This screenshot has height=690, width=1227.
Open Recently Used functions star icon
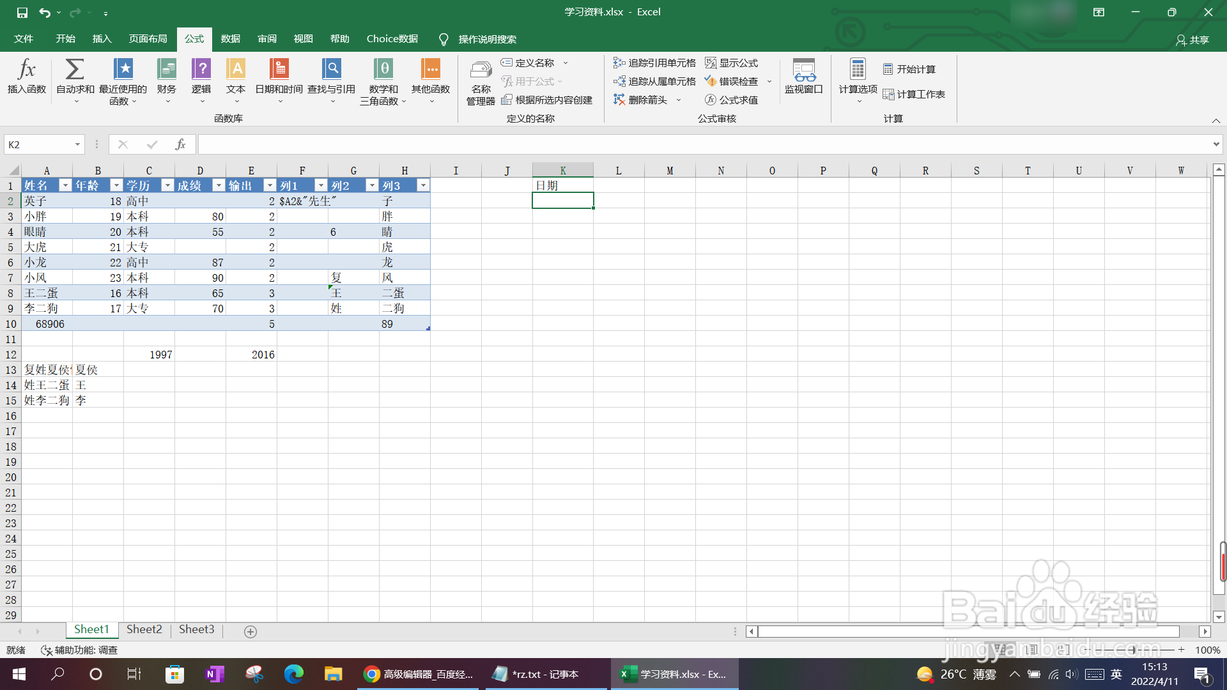pyautogui.click(x=123, y=80)
